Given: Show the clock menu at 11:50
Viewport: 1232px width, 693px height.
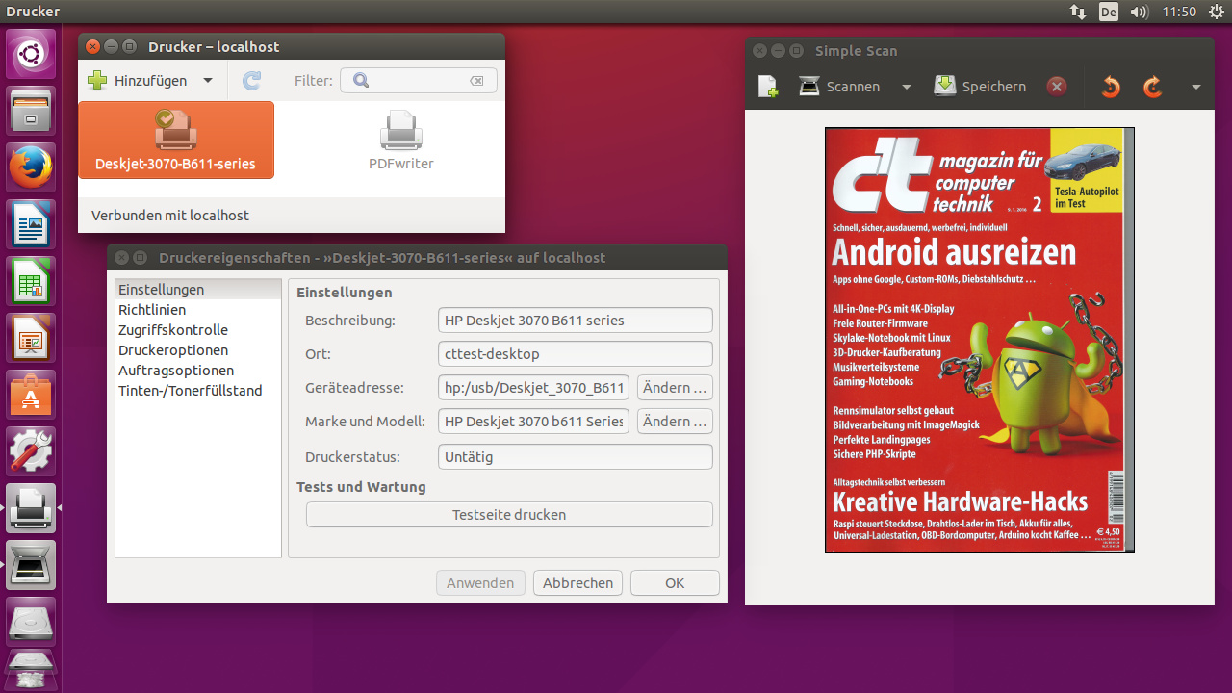Looking at the screenshot, I should click(1179, 12).
